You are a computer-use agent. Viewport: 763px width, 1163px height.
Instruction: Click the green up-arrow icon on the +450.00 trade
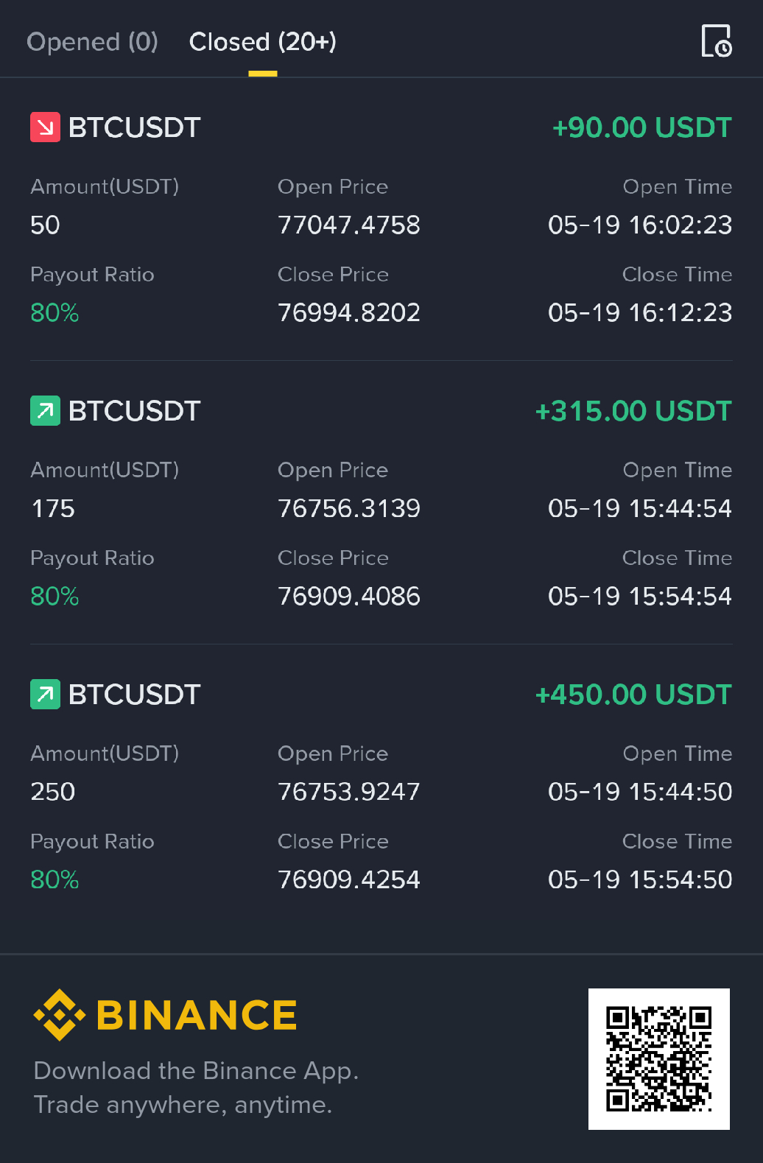pos(45,694)
